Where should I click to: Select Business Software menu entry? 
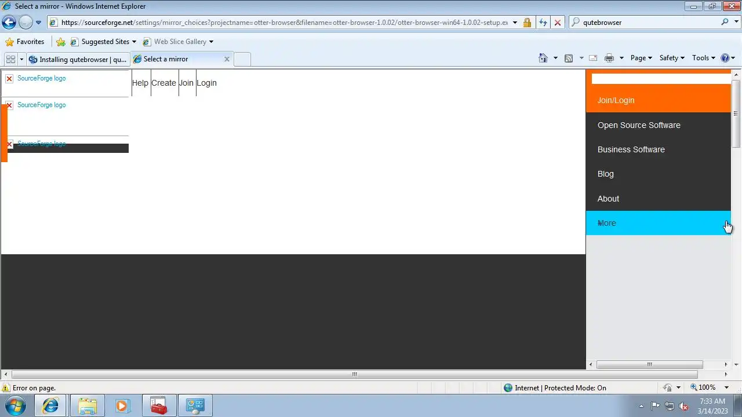(x=659, y=149)
